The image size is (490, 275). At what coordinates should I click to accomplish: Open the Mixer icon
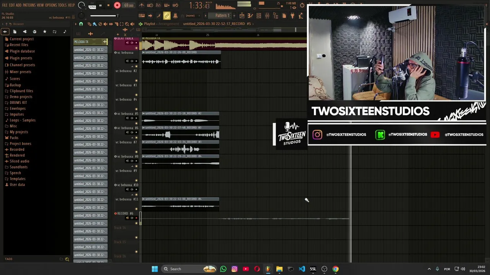click(x=267, y=16)
